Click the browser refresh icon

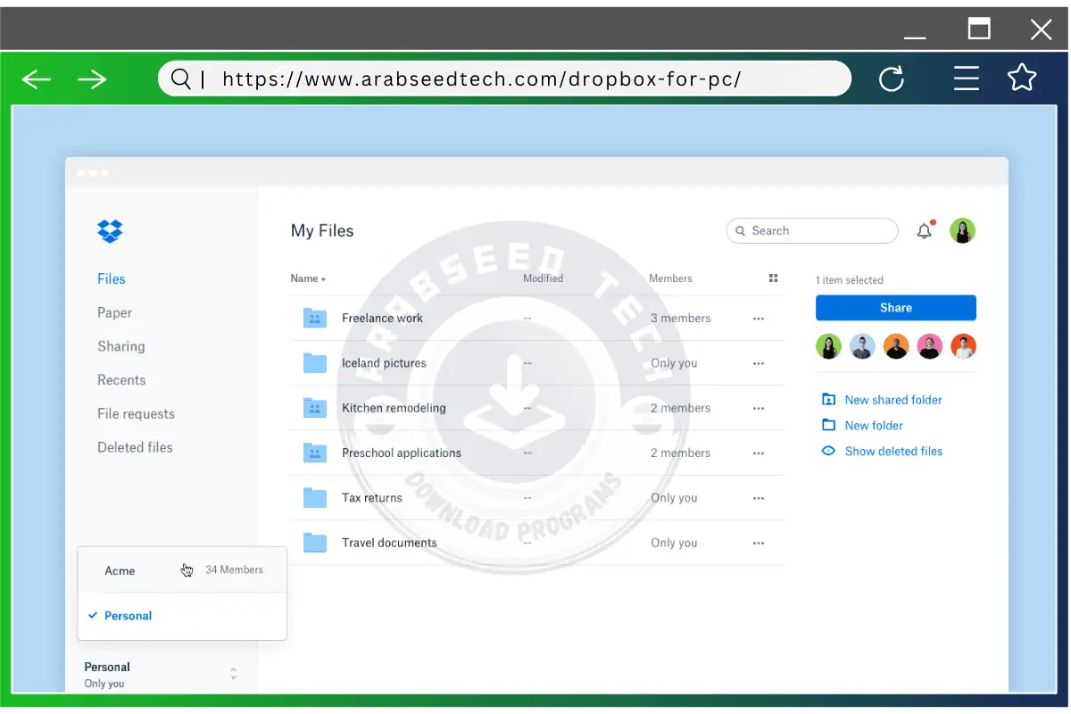(892, 79)
